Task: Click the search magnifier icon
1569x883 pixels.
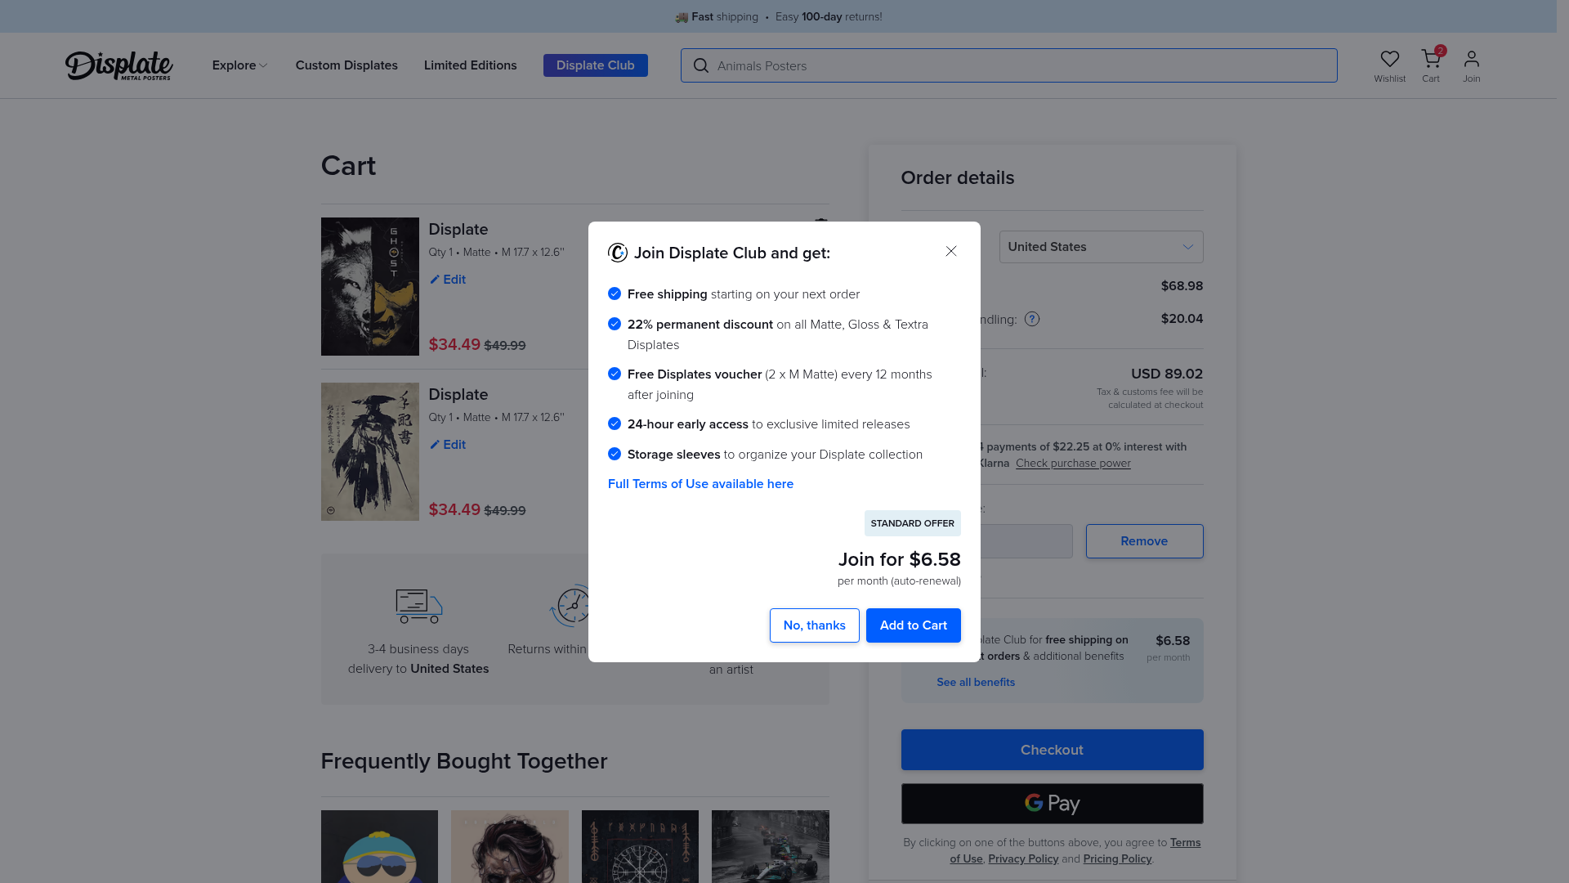Action: click(x=700, y=65)
